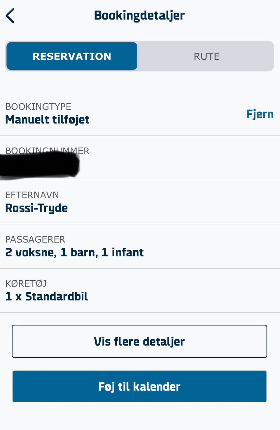
Task: Tap the BOOKINGTYPE field label
Action: point(38,107)
